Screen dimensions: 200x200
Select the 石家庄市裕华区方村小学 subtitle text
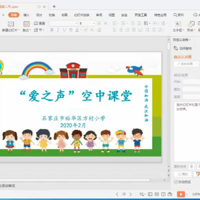coord(73,118)
